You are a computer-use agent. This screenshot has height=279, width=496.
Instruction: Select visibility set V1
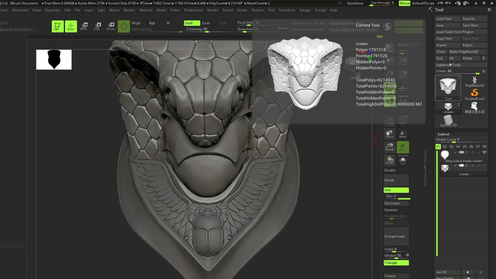tap(438, 146)
